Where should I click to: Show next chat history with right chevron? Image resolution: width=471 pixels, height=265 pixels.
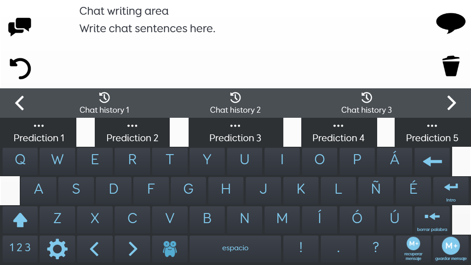(452, 103)
